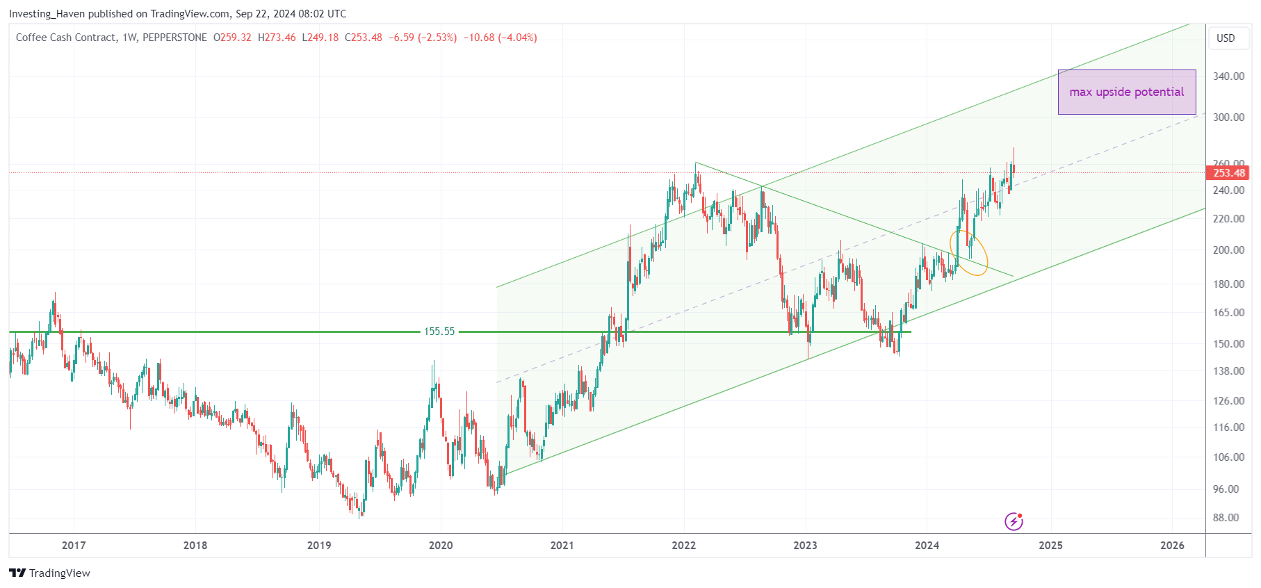
Task: Click the 155.55 horizontal level label
Action: click(x=439, y=332)
